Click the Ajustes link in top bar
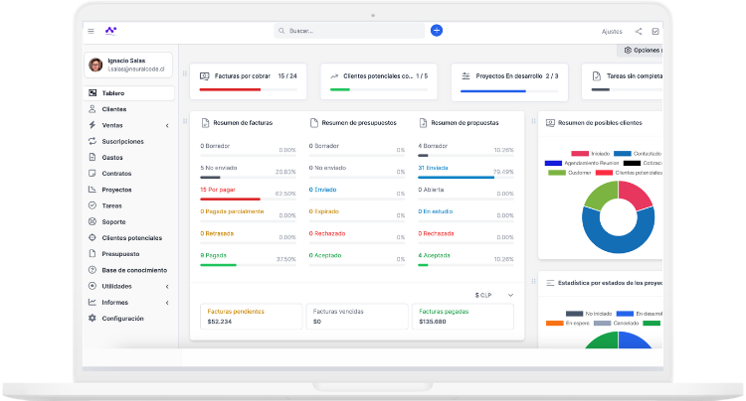 click(x=612, y=31)
